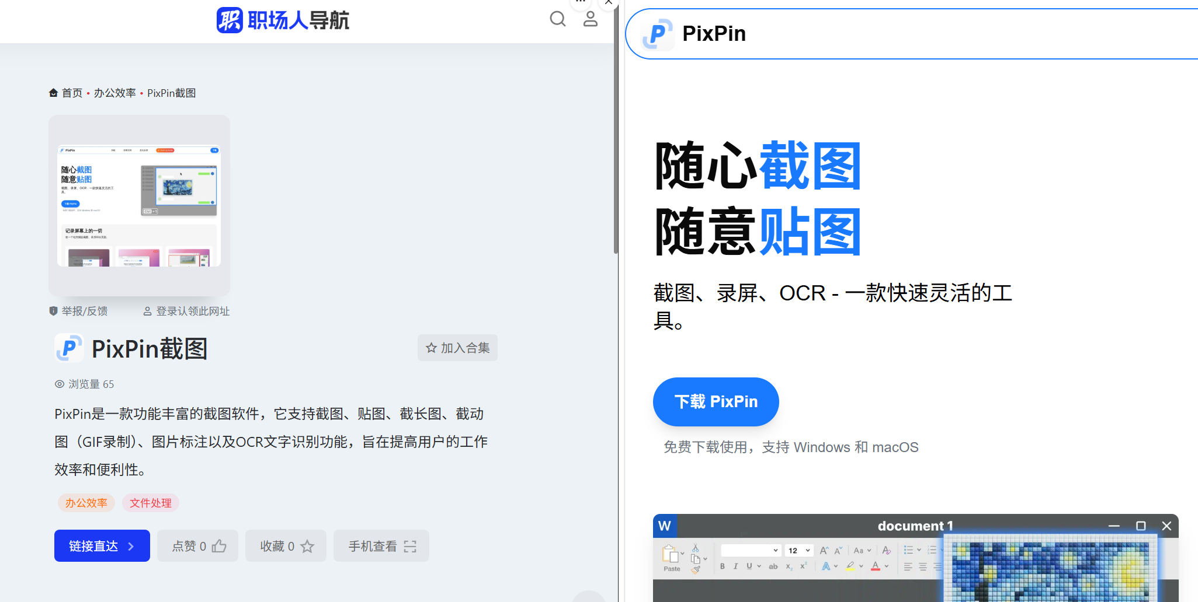The height and width of the screenshot is (602, 1198).
Task: Click the strikethrough ab icon
Action: tap(773, 566)
